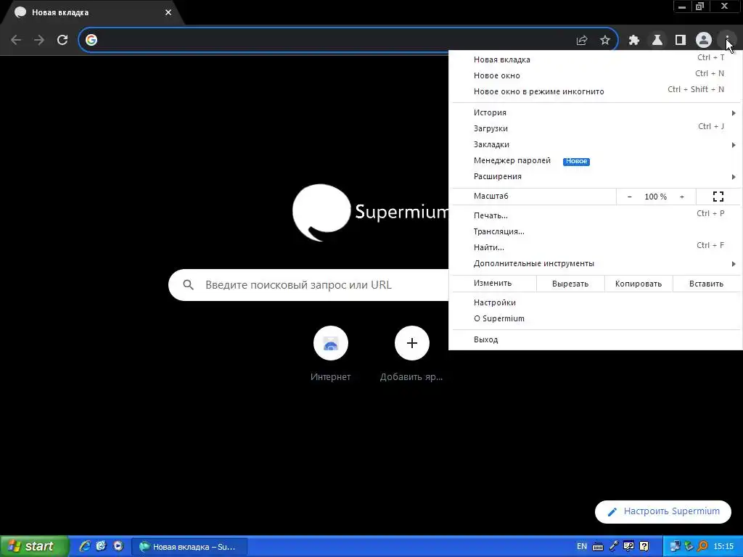Click the 'Добавить яр...' add shortcut button
The image size is (743, 557).
[x=411, y=353]
